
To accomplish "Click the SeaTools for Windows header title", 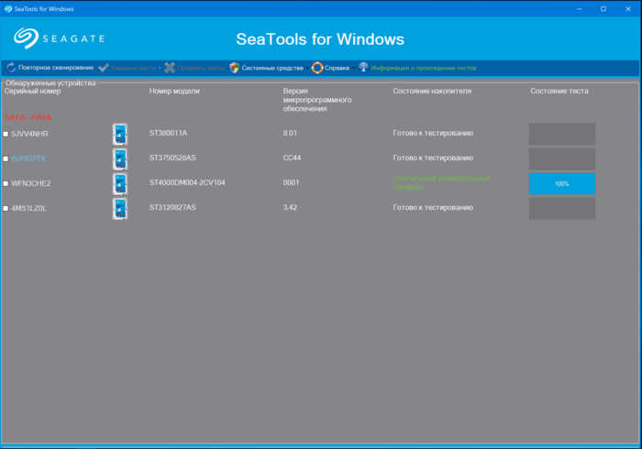I will (x=320, y=39).
